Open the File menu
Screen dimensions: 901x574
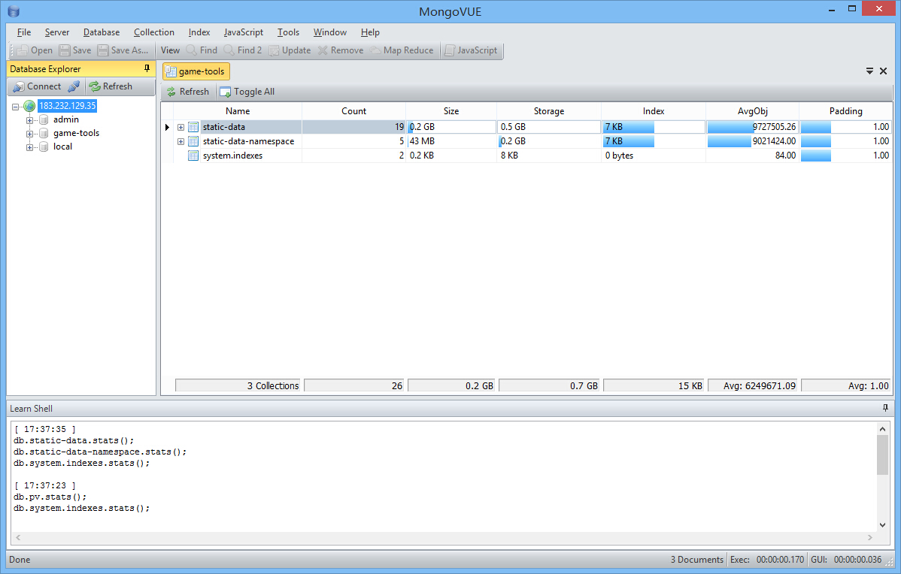click(24, 32)
